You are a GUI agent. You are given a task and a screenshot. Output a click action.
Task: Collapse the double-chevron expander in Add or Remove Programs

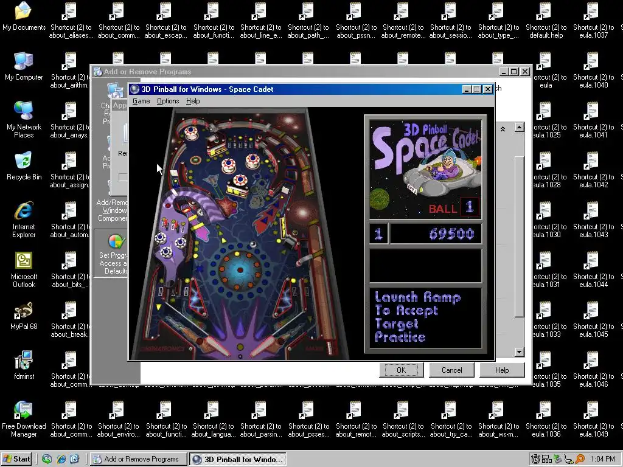click(503, 129)
